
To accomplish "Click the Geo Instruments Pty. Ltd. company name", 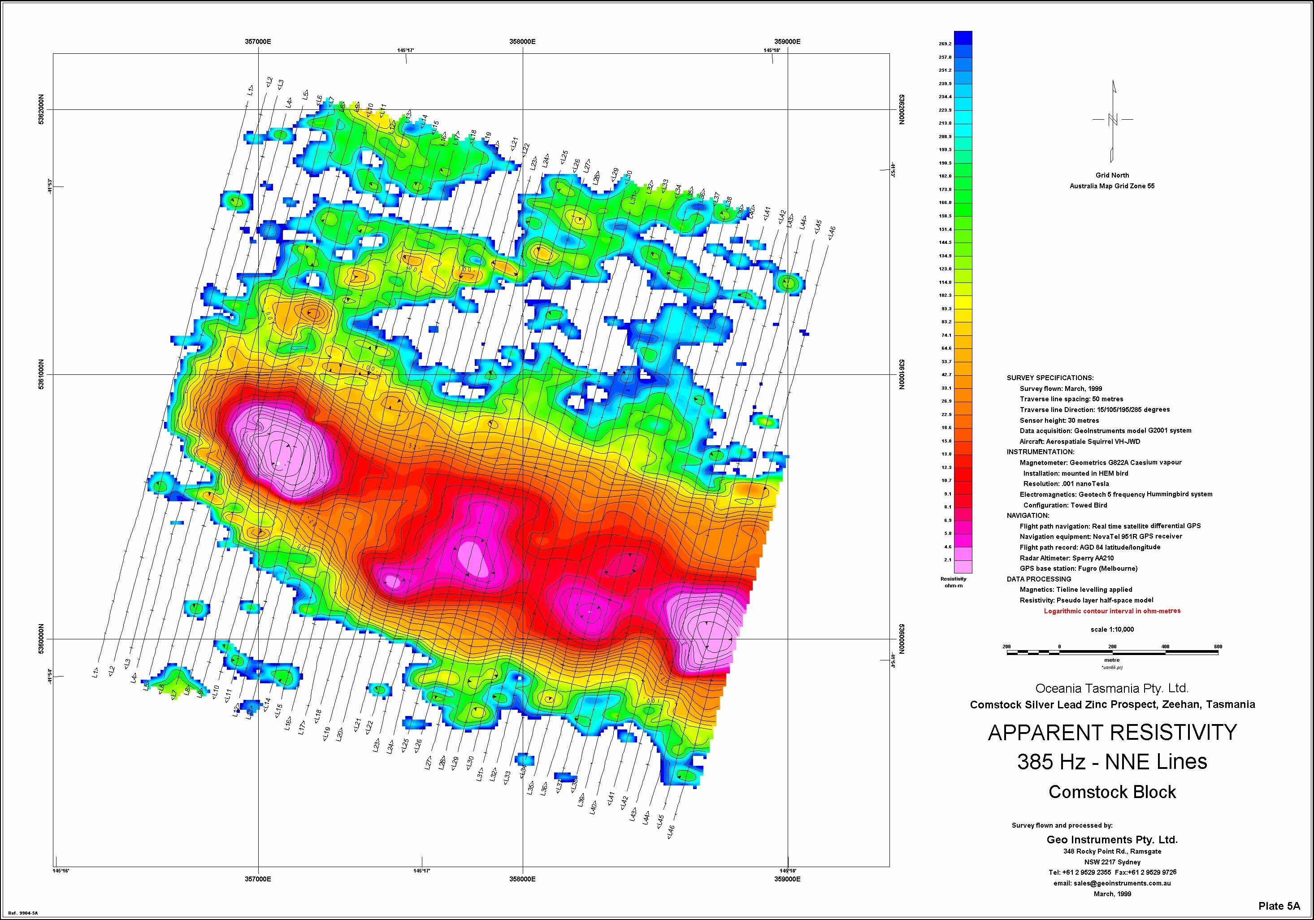I will click(x=1112, y=840).
